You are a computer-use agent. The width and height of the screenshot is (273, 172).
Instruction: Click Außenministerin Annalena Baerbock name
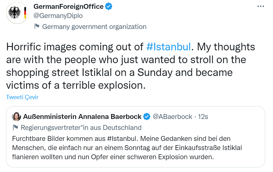point(82,116)
